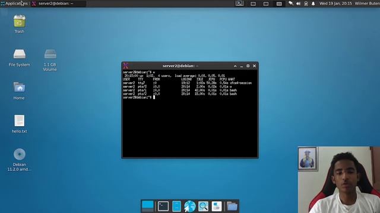Open the network connection tray icon
This screenshot has width=380, height=213.
pyautogui.click(x=291, y=4)
